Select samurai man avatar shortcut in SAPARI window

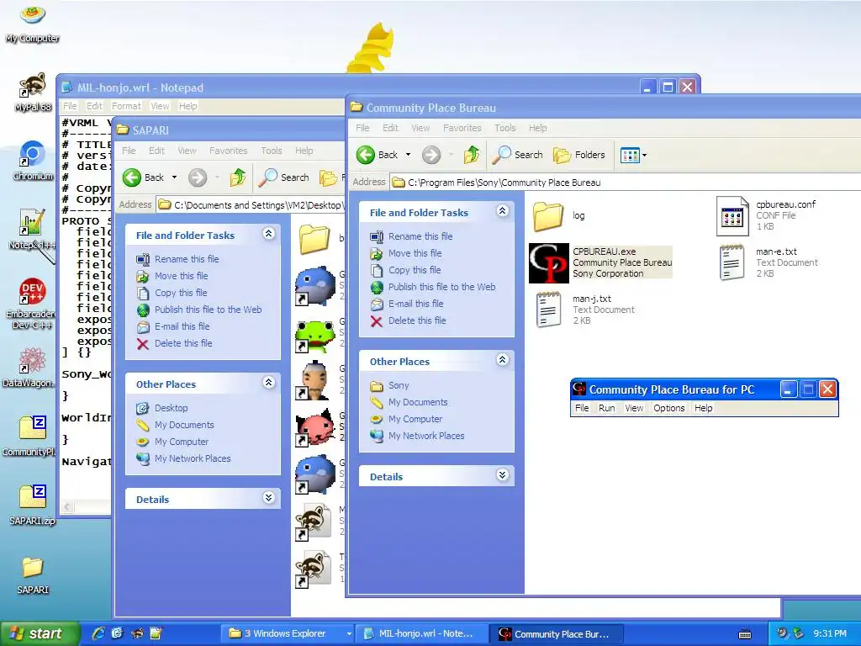[314, 381]
